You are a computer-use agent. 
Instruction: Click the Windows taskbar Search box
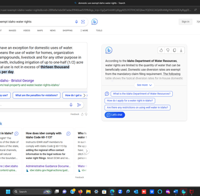tap(33, 192)
